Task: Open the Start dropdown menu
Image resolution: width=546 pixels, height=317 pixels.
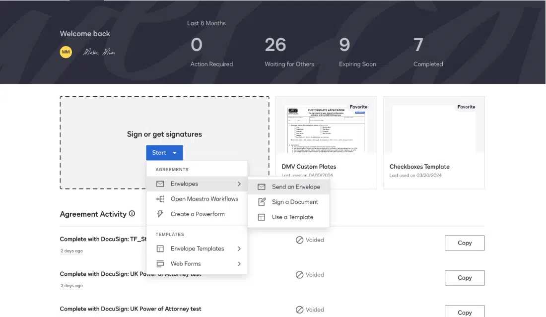Action: [164, 152]
